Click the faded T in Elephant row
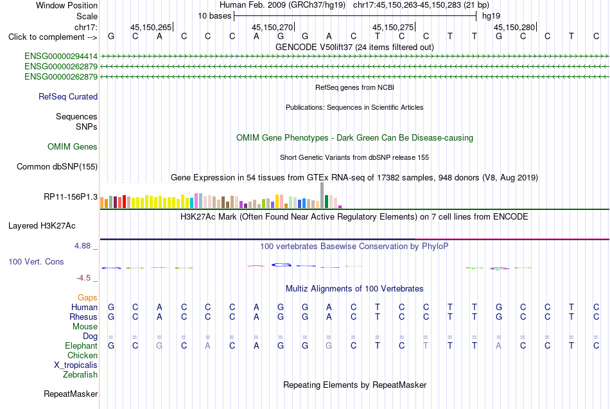The image size is (610, 409). point(426,345)
